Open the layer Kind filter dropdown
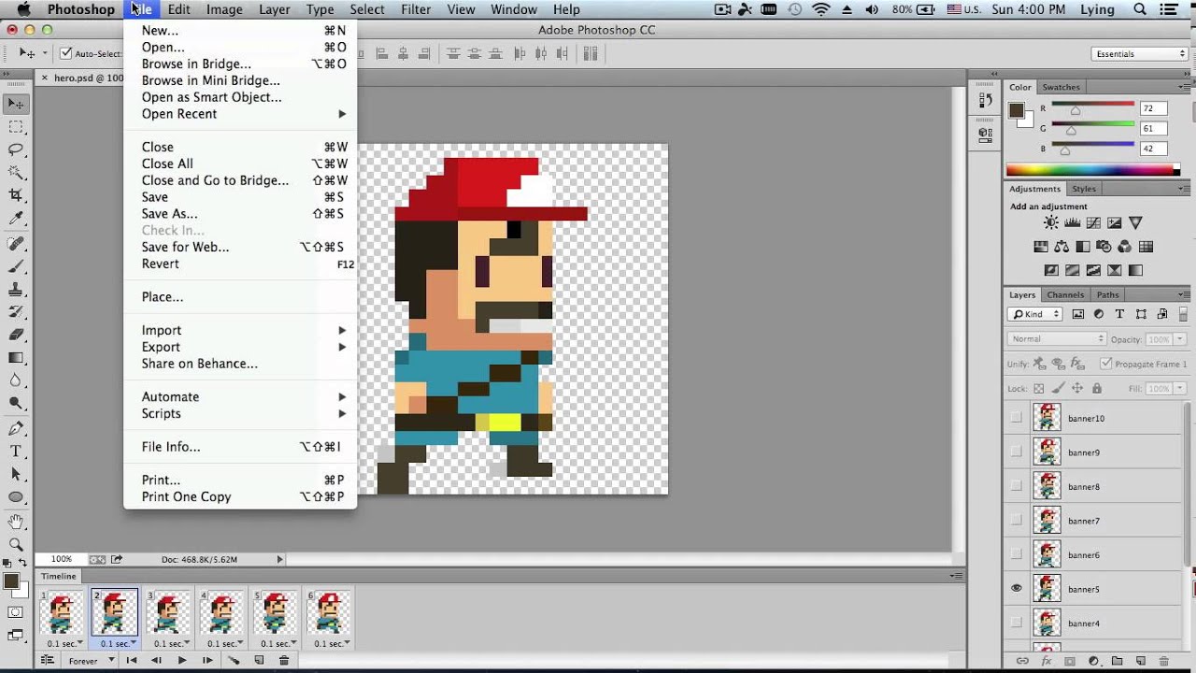Image resolution: width=1196 pixels, height=673 pixels. (x=1035, y=315)
